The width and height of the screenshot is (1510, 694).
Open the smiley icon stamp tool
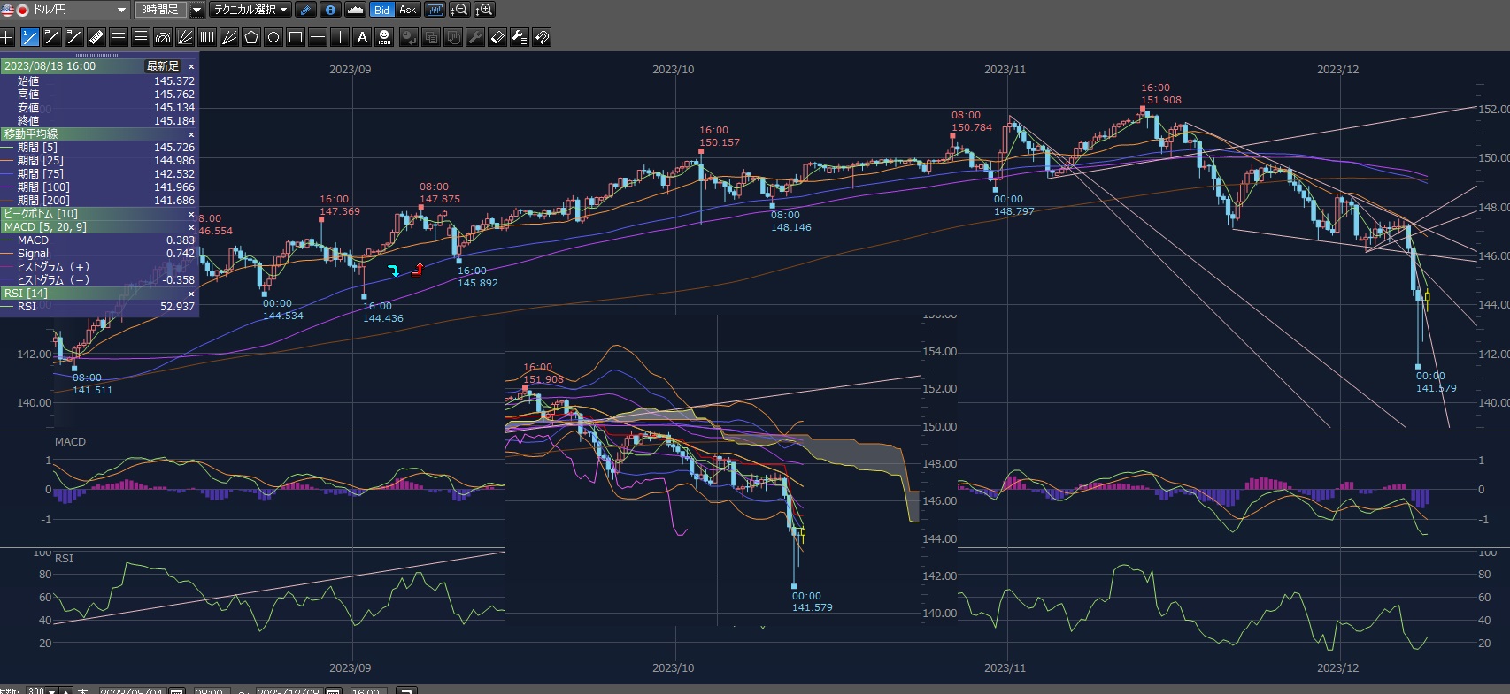coord(384,37)
